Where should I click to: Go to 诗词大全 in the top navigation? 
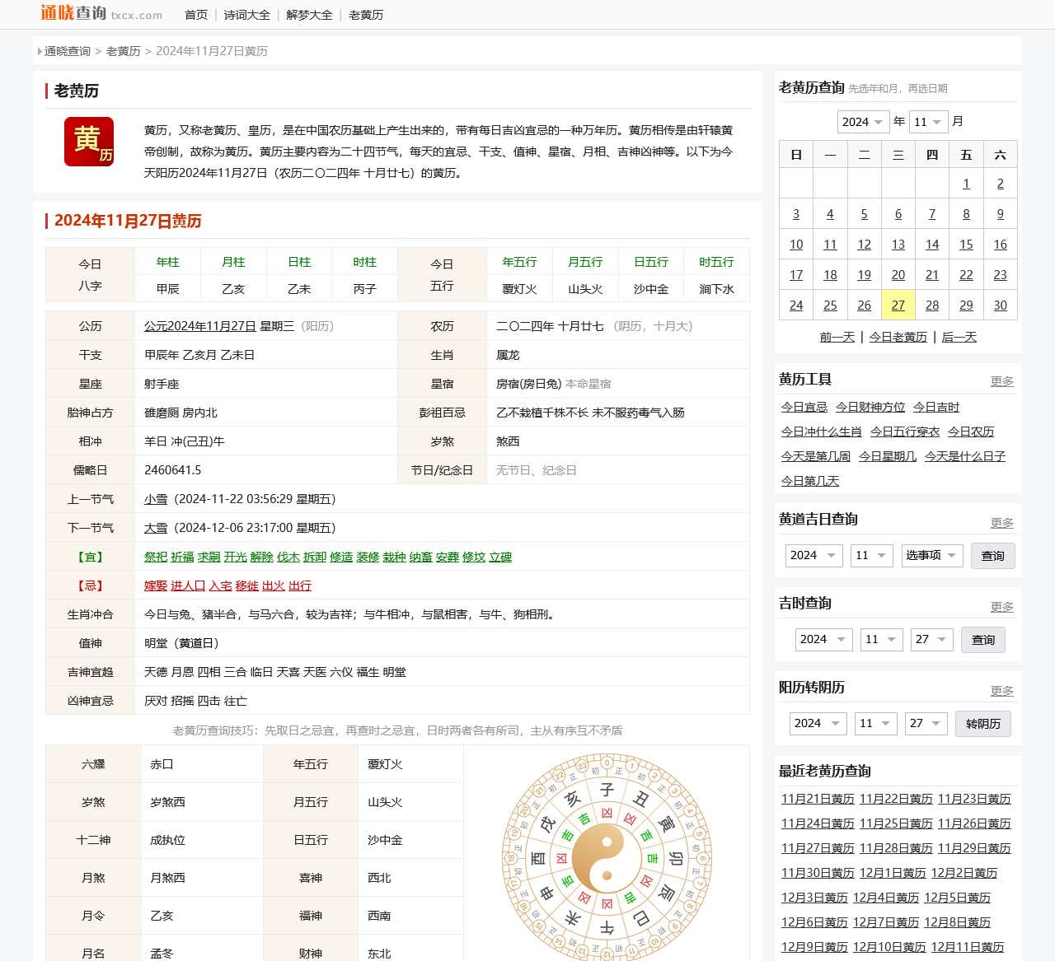pyautogui.click(x=246, y=15)
